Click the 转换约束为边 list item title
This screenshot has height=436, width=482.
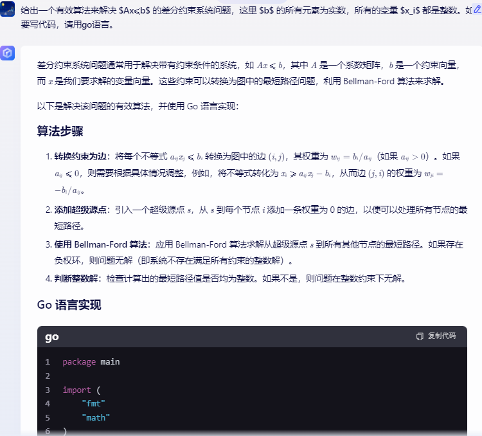click(x=80, y=156)
